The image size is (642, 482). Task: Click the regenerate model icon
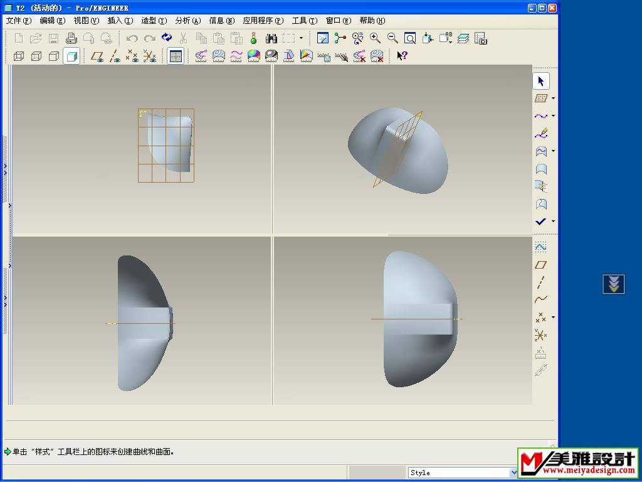(167, 38)
